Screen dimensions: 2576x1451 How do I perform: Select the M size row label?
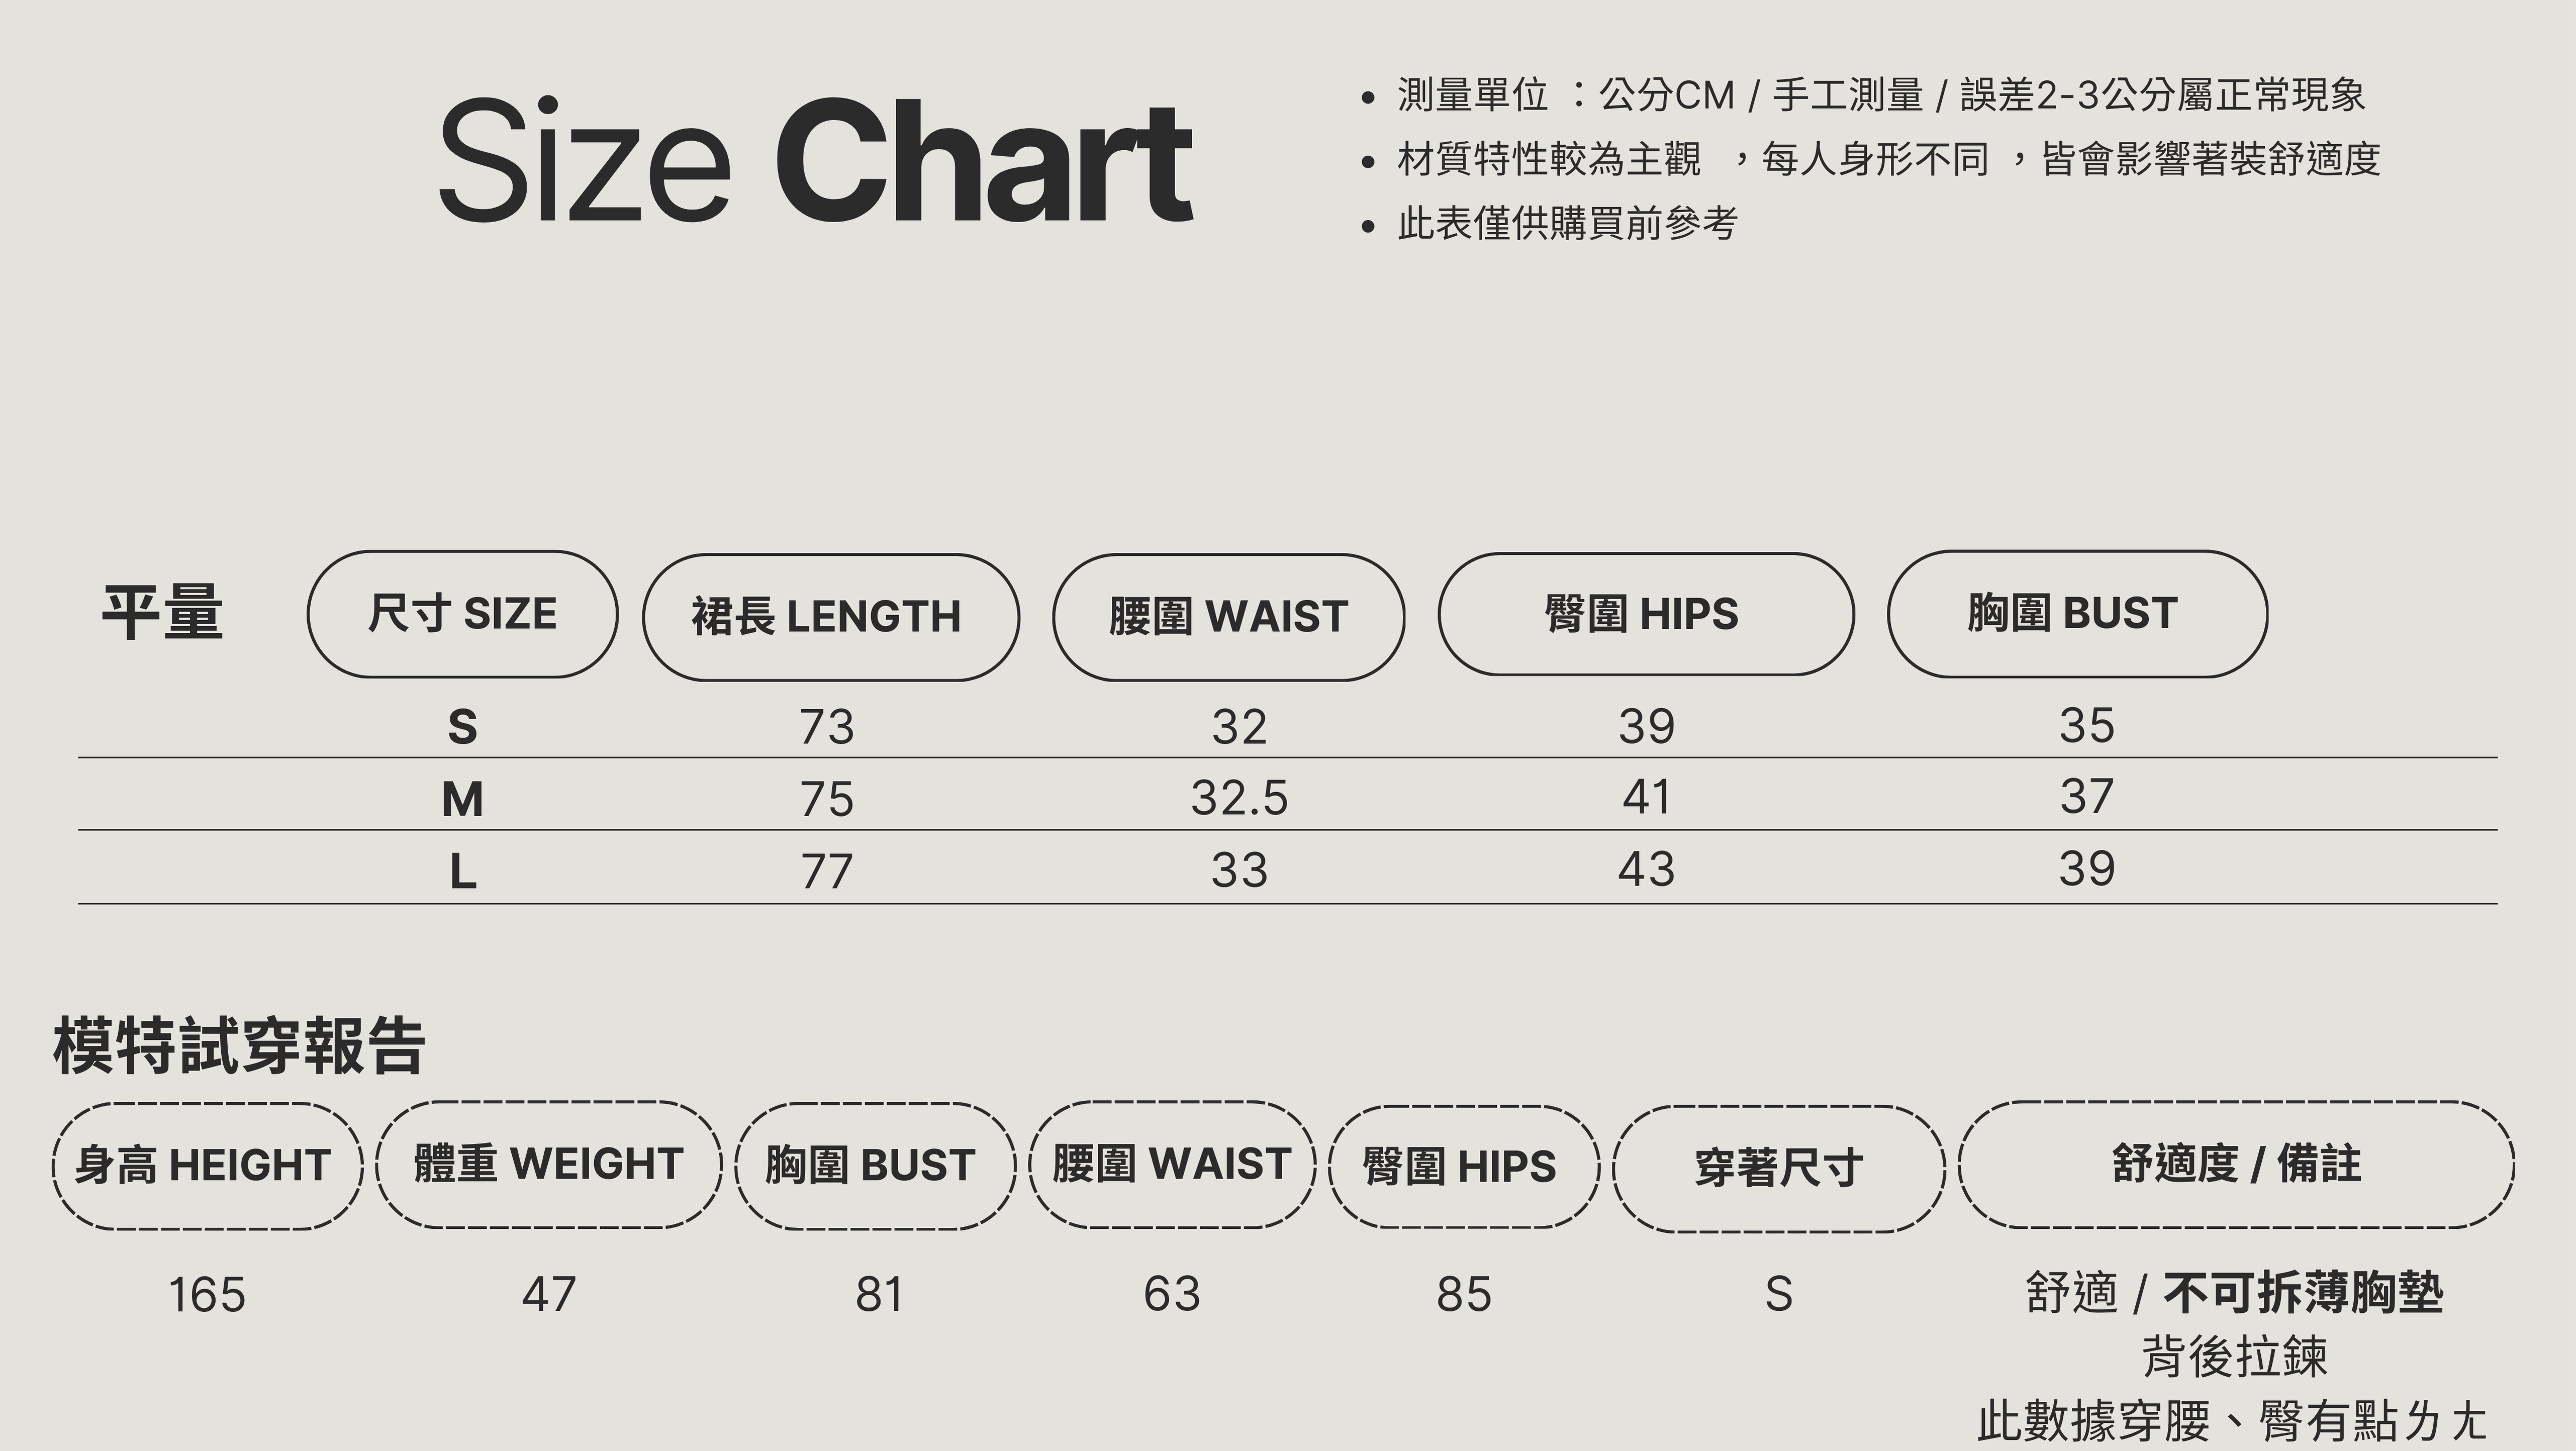[x=462, y=800]
